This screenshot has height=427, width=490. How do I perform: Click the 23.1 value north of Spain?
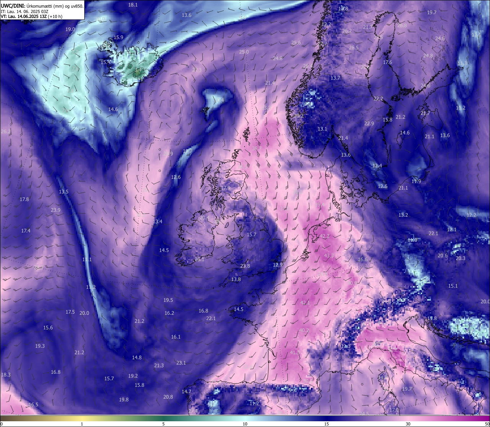point(181,363)
